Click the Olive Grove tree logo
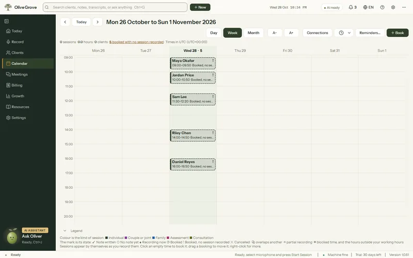This screenshot has width=413, height=258. [8, 7]
